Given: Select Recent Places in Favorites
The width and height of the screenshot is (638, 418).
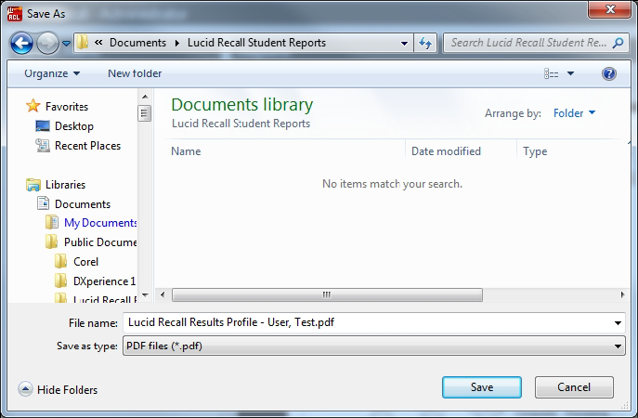Looking at the screenshot, I should pos(78,146).
